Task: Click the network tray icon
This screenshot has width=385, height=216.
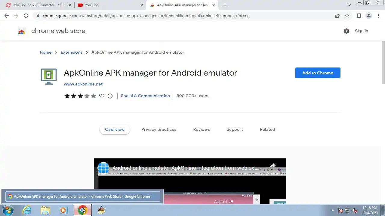Action: [347, 210]
